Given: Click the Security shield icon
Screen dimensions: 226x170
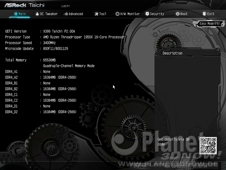Looking at the screenshot, I should tap(147, 14).
